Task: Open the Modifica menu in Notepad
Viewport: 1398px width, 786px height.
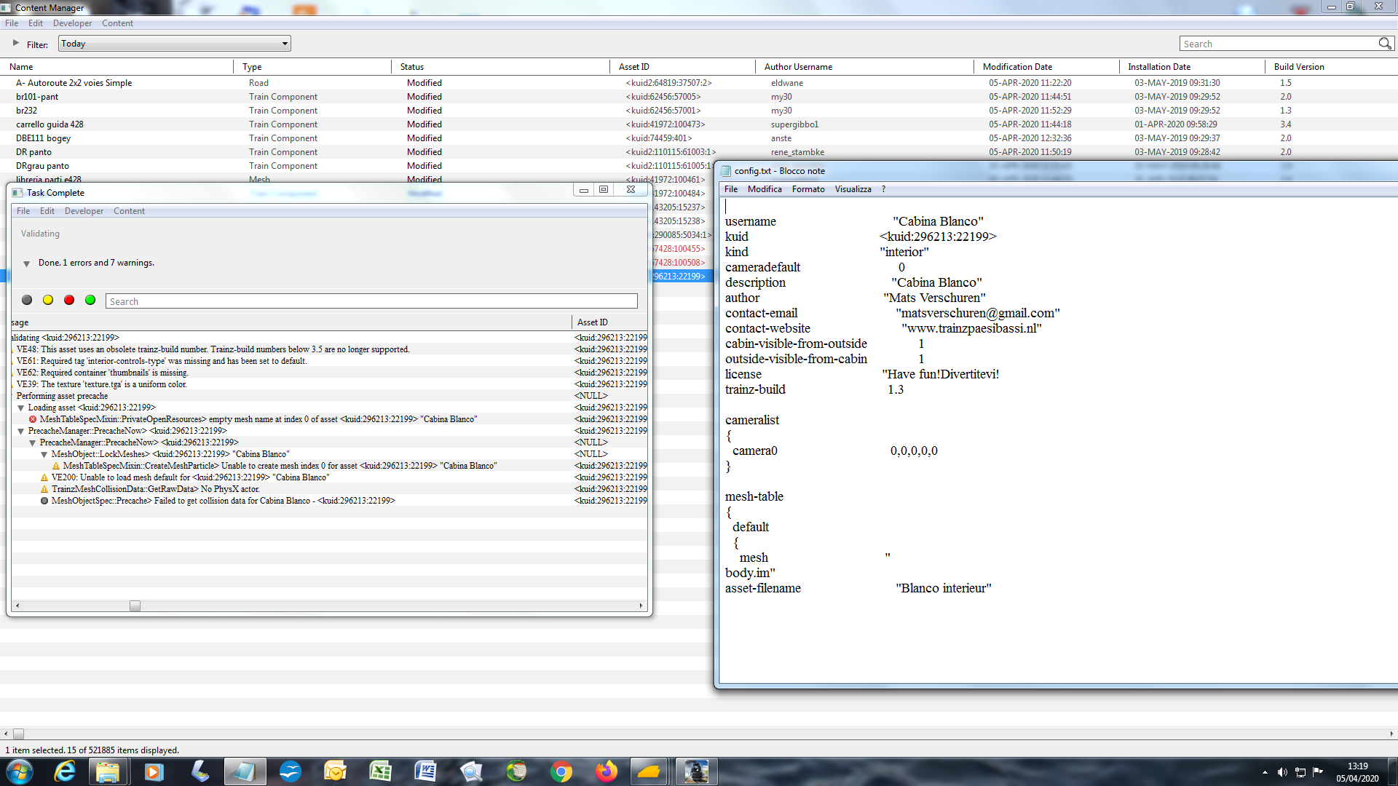Action: 765,189
